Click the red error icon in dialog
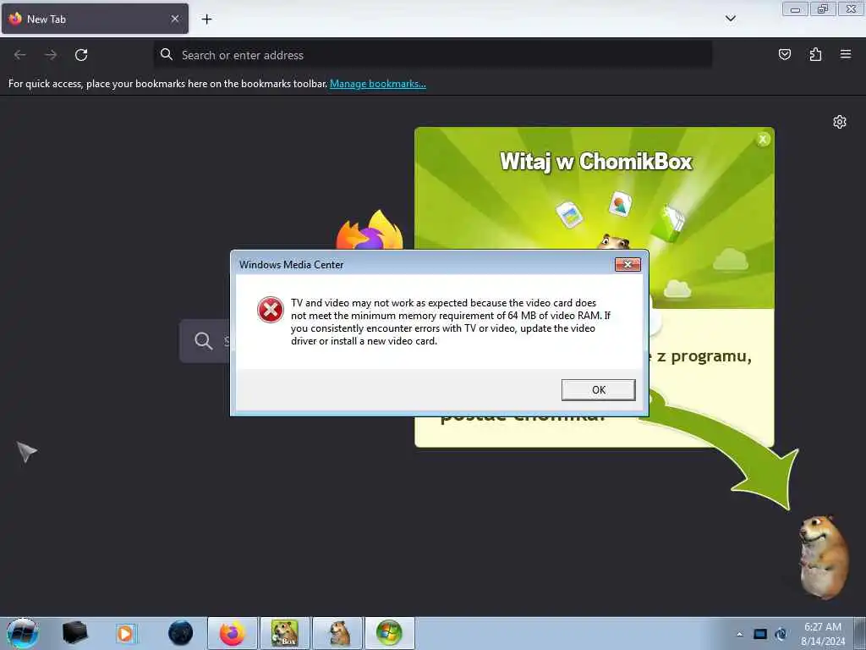This screenshot has width=866, height=650. tap(271, 310)
